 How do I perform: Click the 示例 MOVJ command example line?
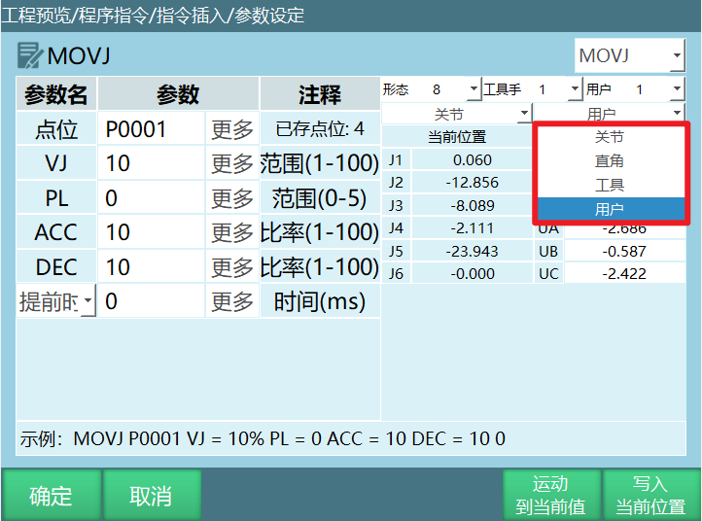(351, 438)
